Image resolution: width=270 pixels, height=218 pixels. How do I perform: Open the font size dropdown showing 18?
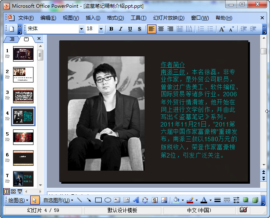coord(101,29)
